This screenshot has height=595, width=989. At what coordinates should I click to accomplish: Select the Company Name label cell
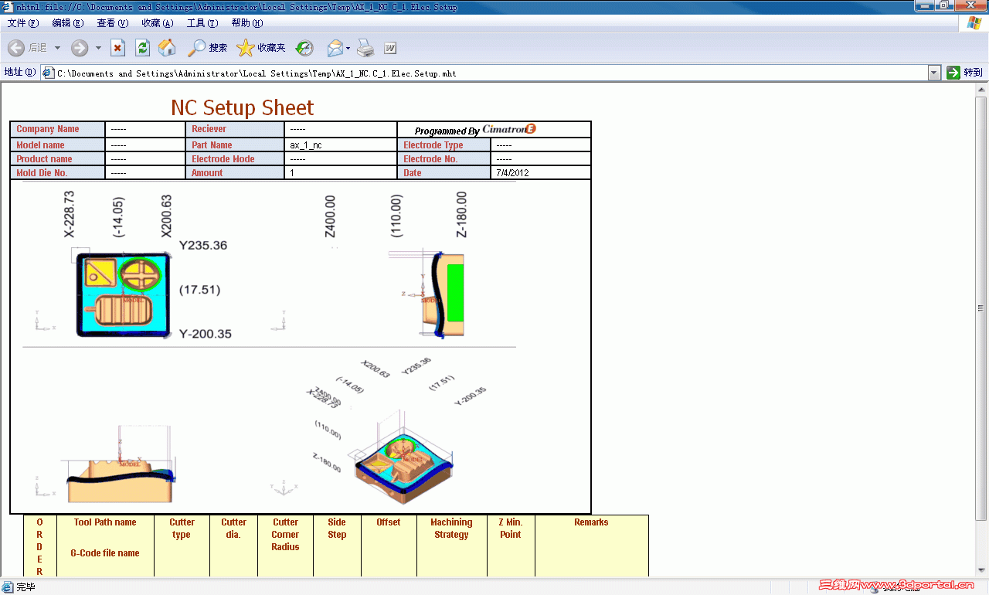(57, 129)
